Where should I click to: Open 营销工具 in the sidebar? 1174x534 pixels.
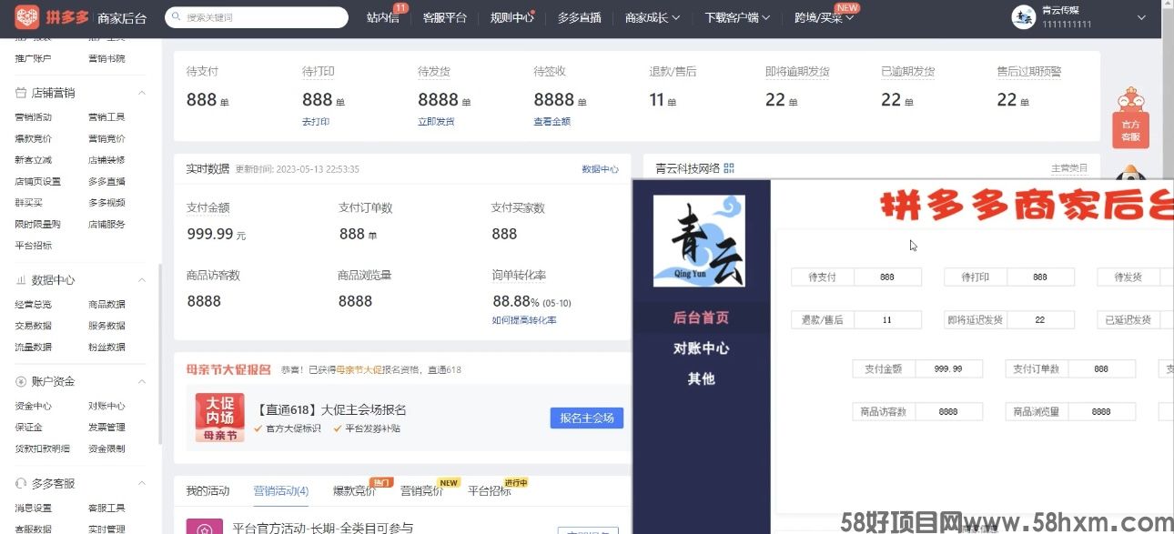[x=106, y=117]
